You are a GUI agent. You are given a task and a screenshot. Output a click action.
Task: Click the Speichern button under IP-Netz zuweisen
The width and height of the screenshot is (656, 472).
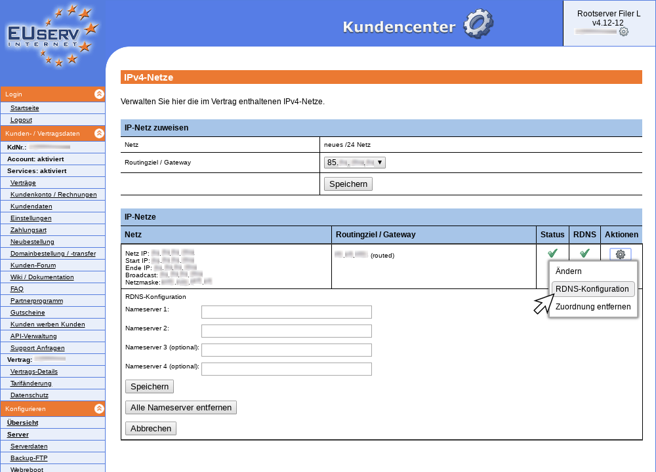pyautogui.click(x=348, y=184)
